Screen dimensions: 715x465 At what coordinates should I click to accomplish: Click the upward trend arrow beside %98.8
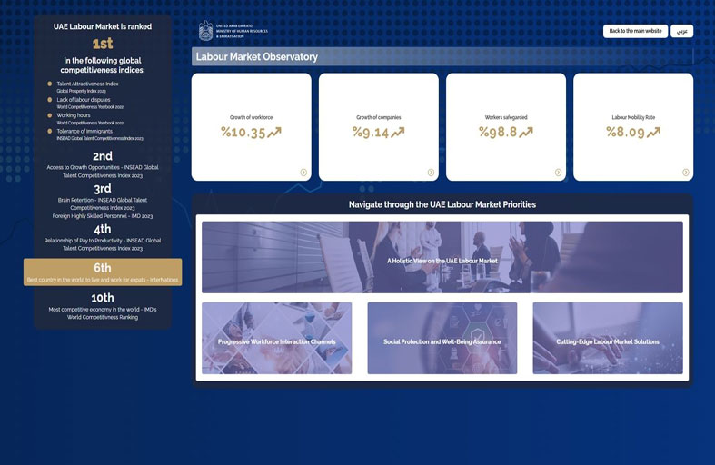(526, 133)
